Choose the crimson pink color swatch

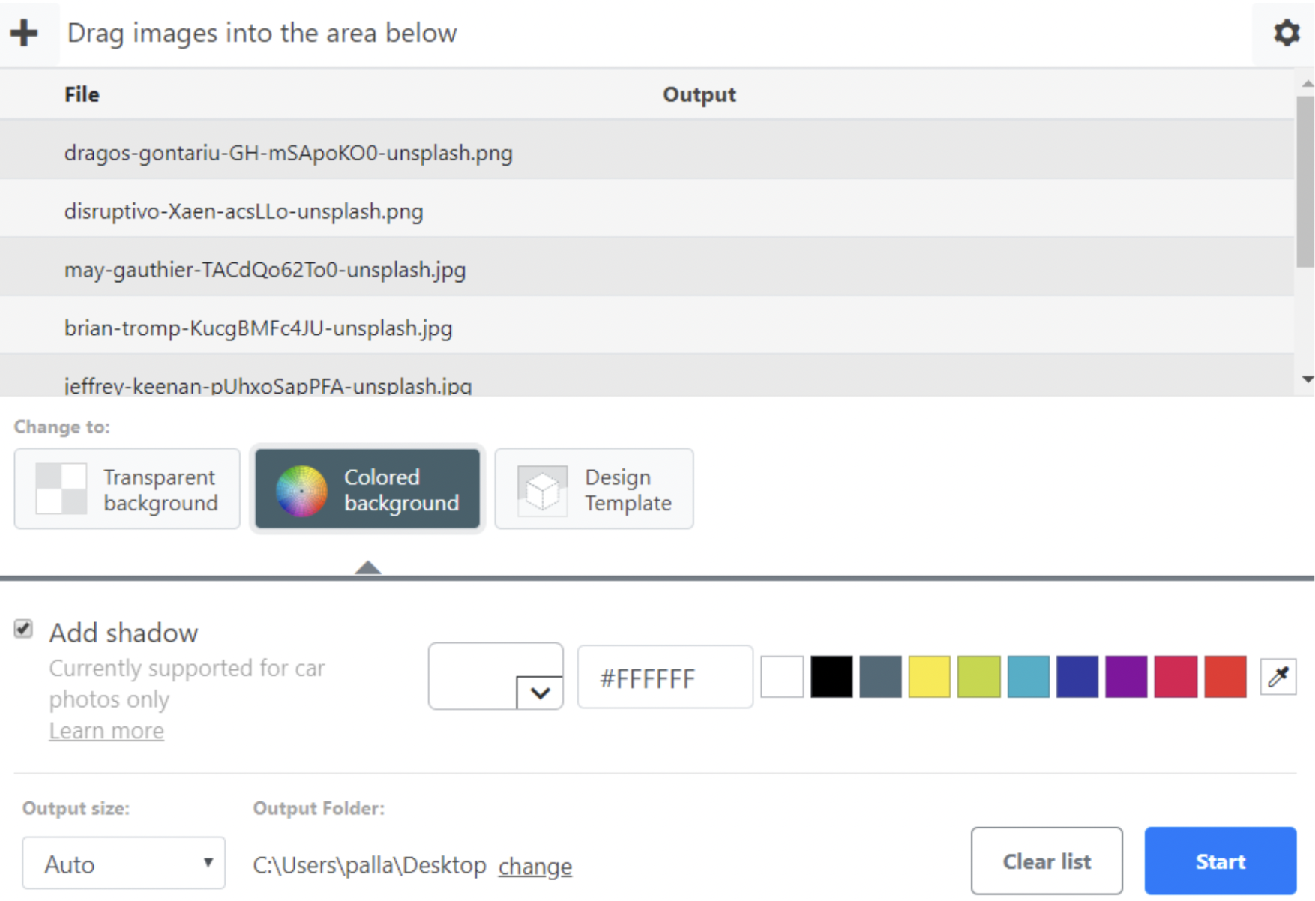[1176, 677]
